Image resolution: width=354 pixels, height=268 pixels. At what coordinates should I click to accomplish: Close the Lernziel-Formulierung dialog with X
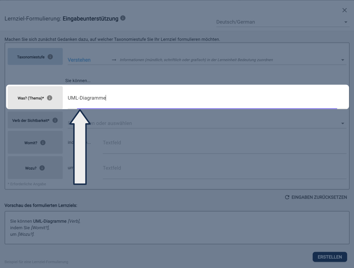(344, 10)
